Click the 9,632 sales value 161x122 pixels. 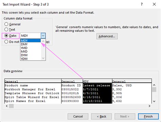pyautogui.click(x=117, y=101)
